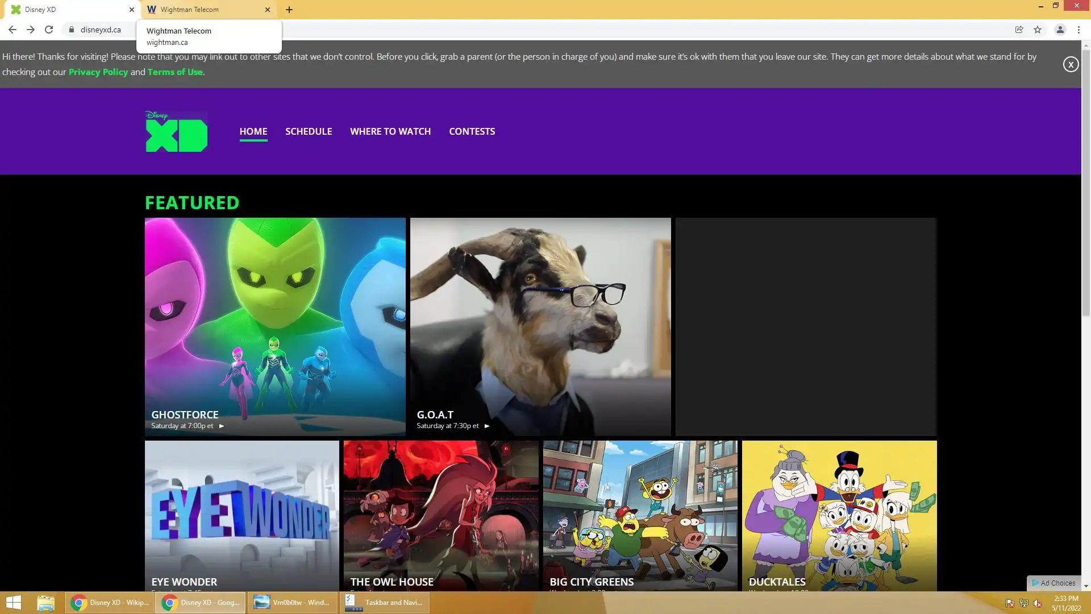Click the browser back arrow

[12, 30]
